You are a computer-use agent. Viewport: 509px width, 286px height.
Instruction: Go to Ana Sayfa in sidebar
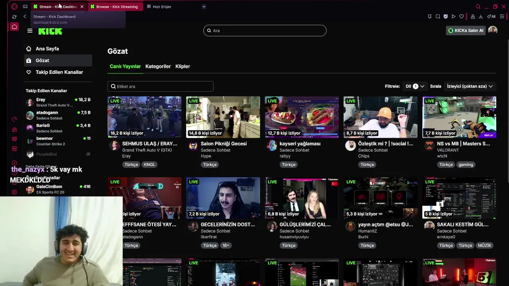(x=58, y=49)
